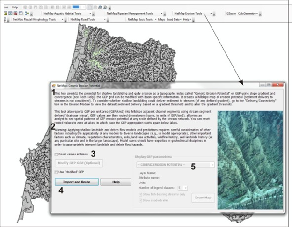Click the red ArcToolbox icon in toolbar
This screenshot has height=227, width=292.
(x=15, y=14)
